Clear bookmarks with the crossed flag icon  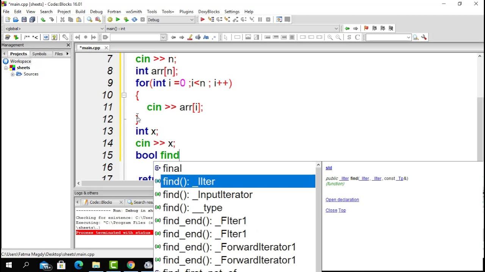coord(391,28)
